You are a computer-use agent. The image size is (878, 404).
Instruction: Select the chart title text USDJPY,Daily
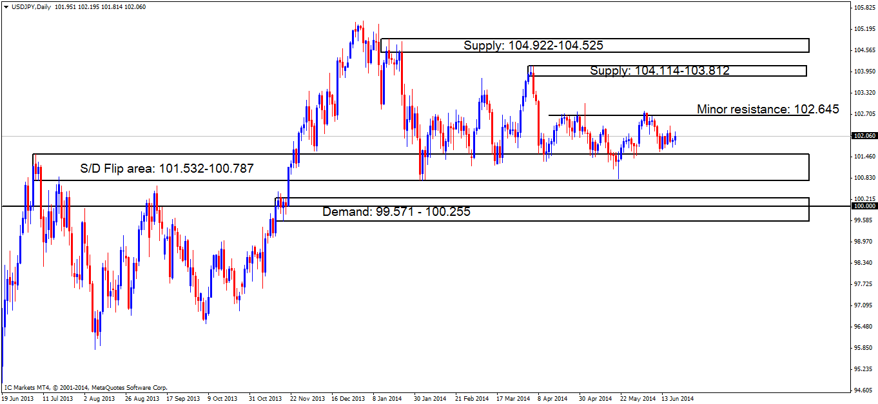[x=32, y=6]
